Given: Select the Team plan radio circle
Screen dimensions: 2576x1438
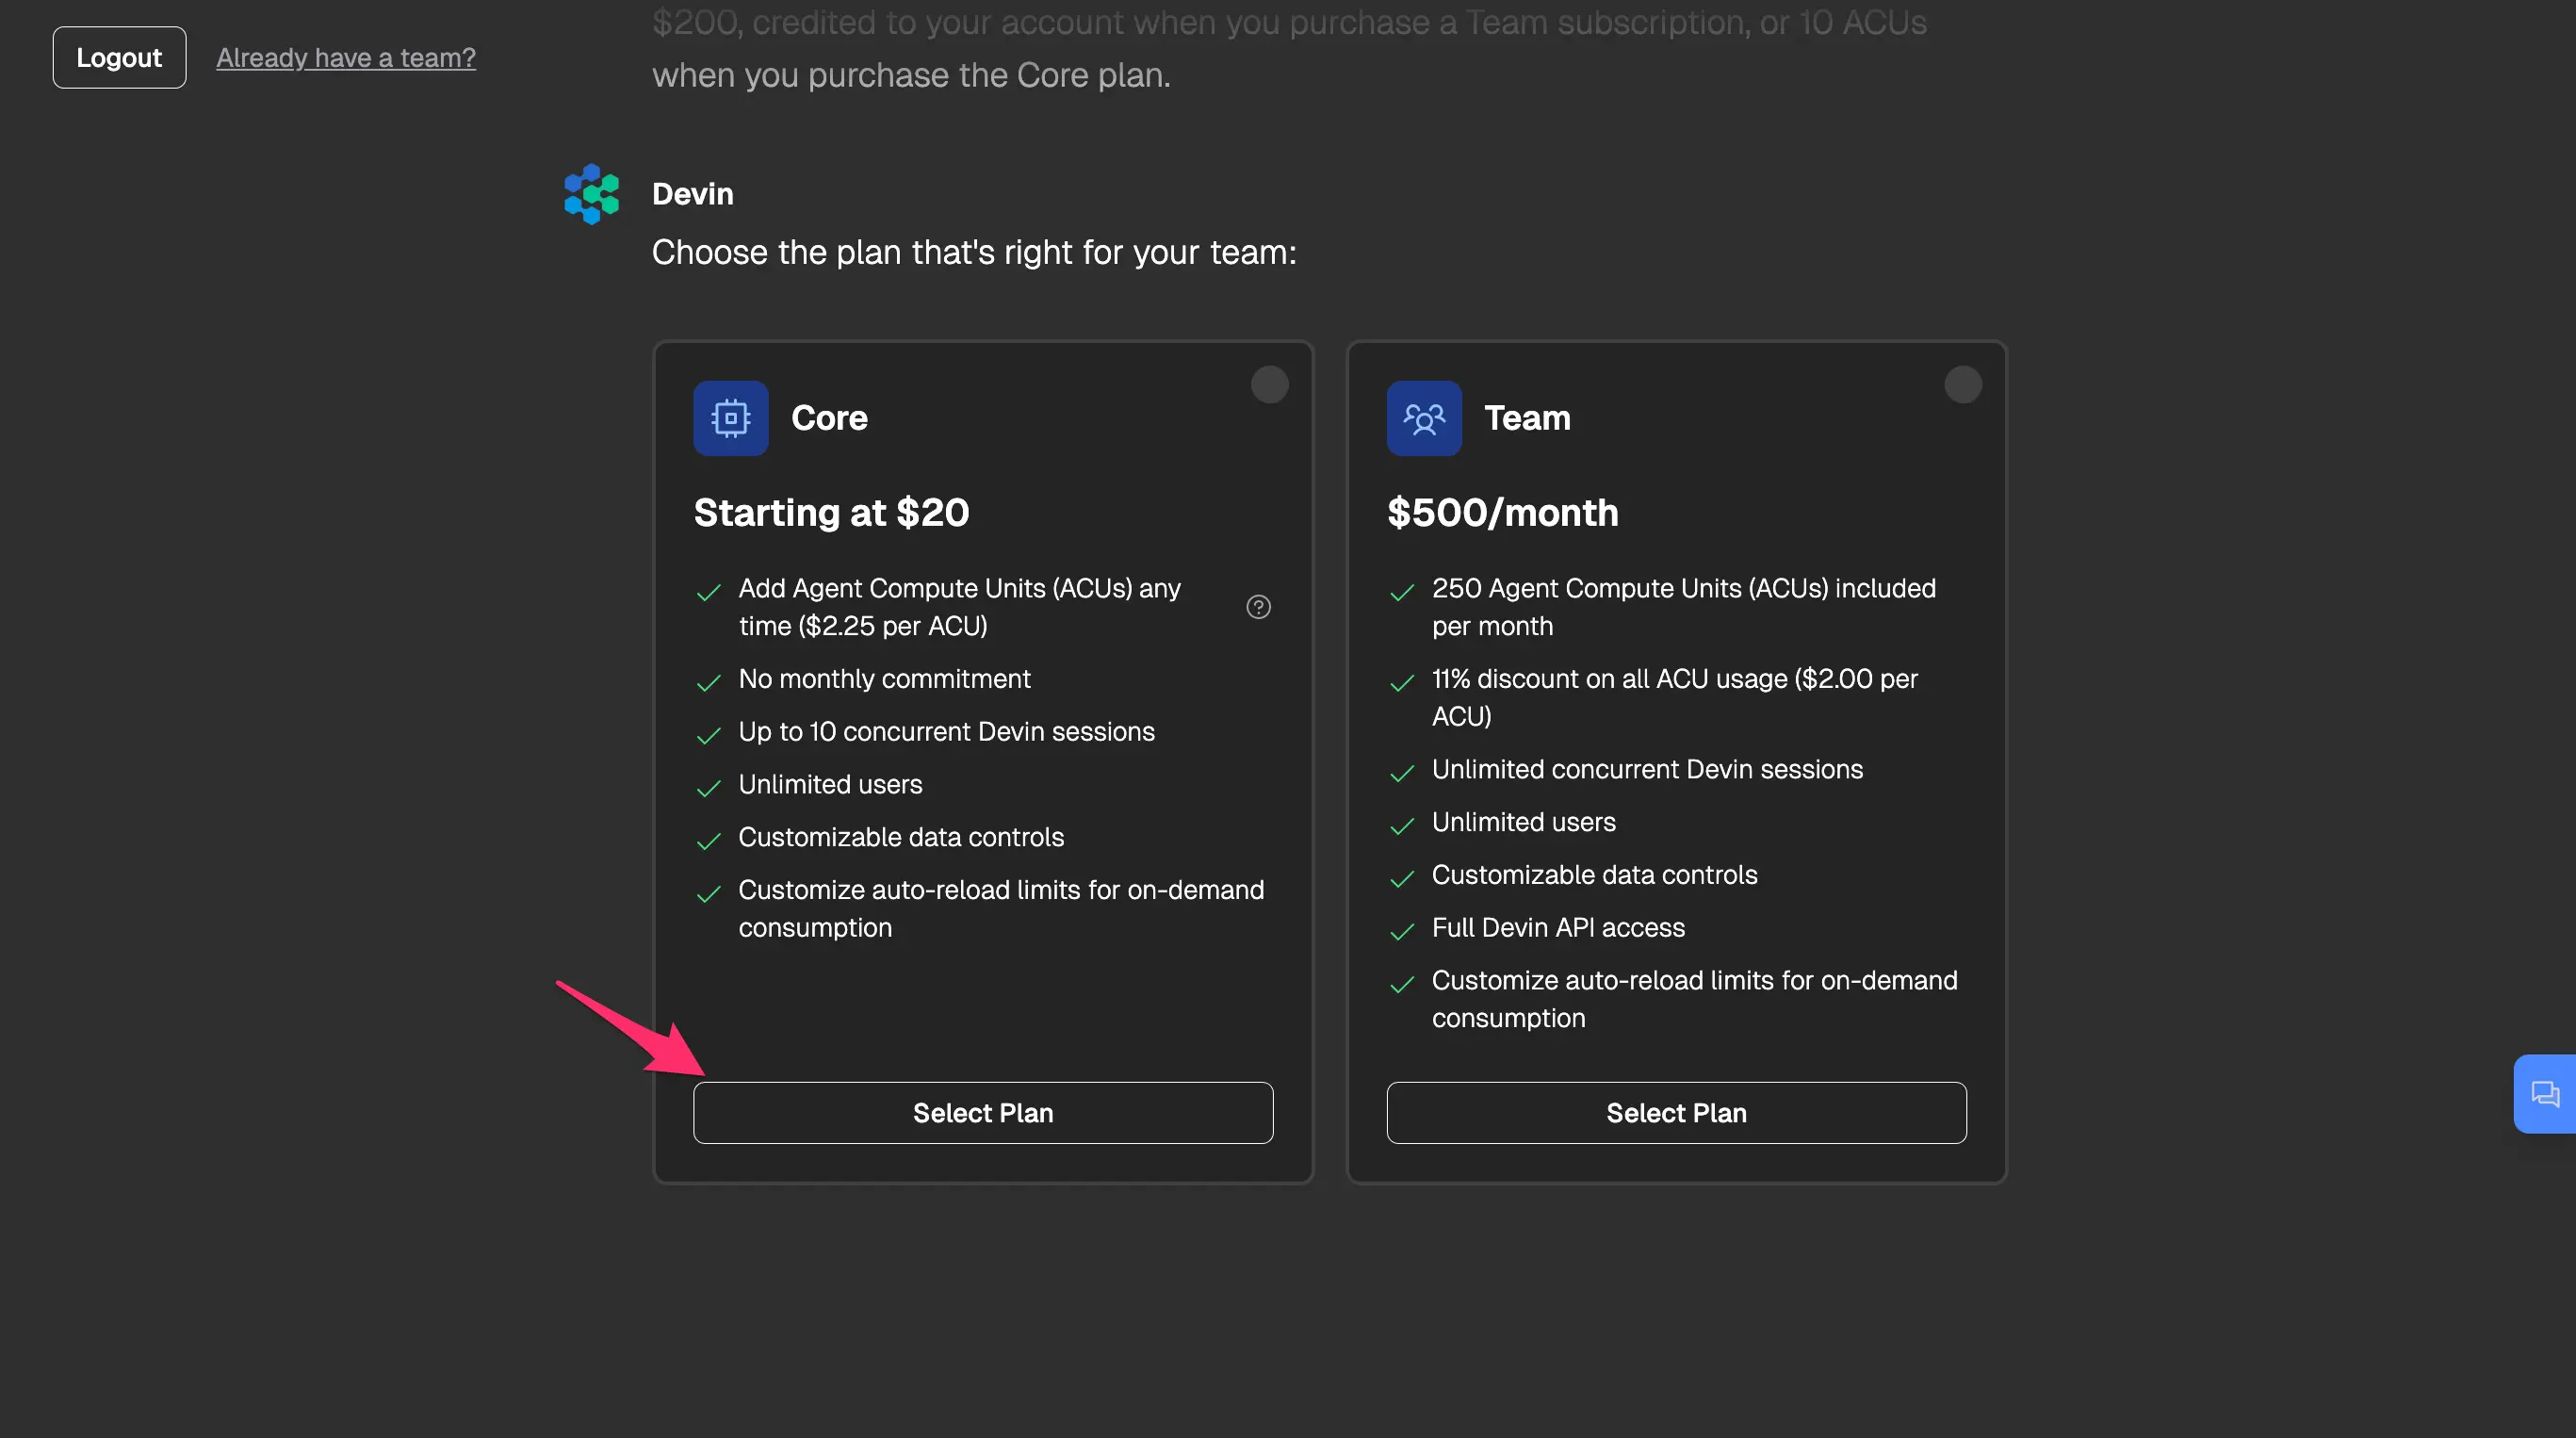Looking at the screenshot, I should click(1962, 385).
